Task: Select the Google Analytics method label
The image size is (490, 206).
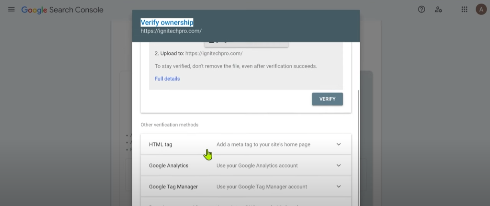Action: click(x=169, y=166)
